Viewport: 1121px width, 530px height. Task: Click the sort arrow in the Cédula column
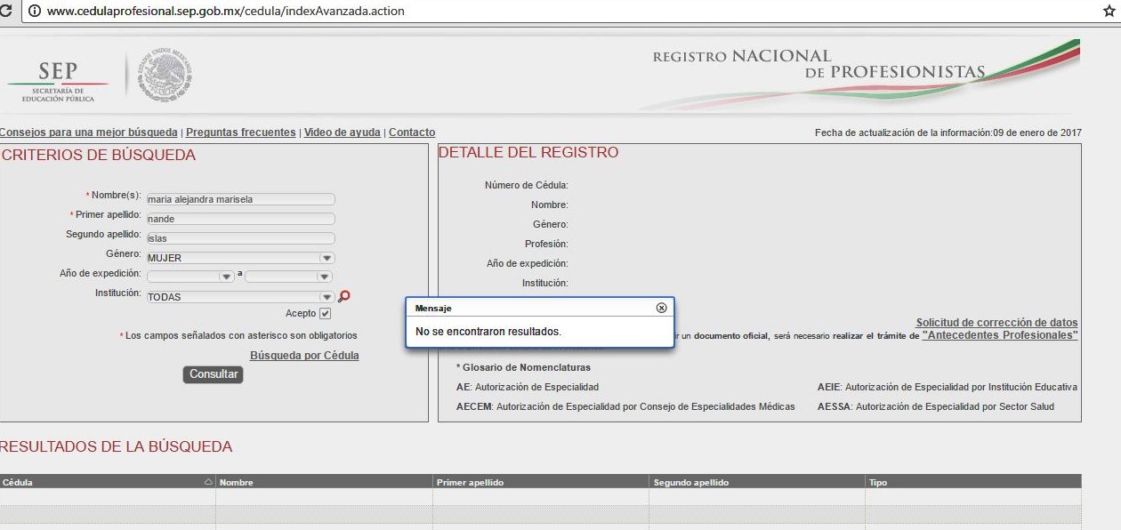[208, 482]
